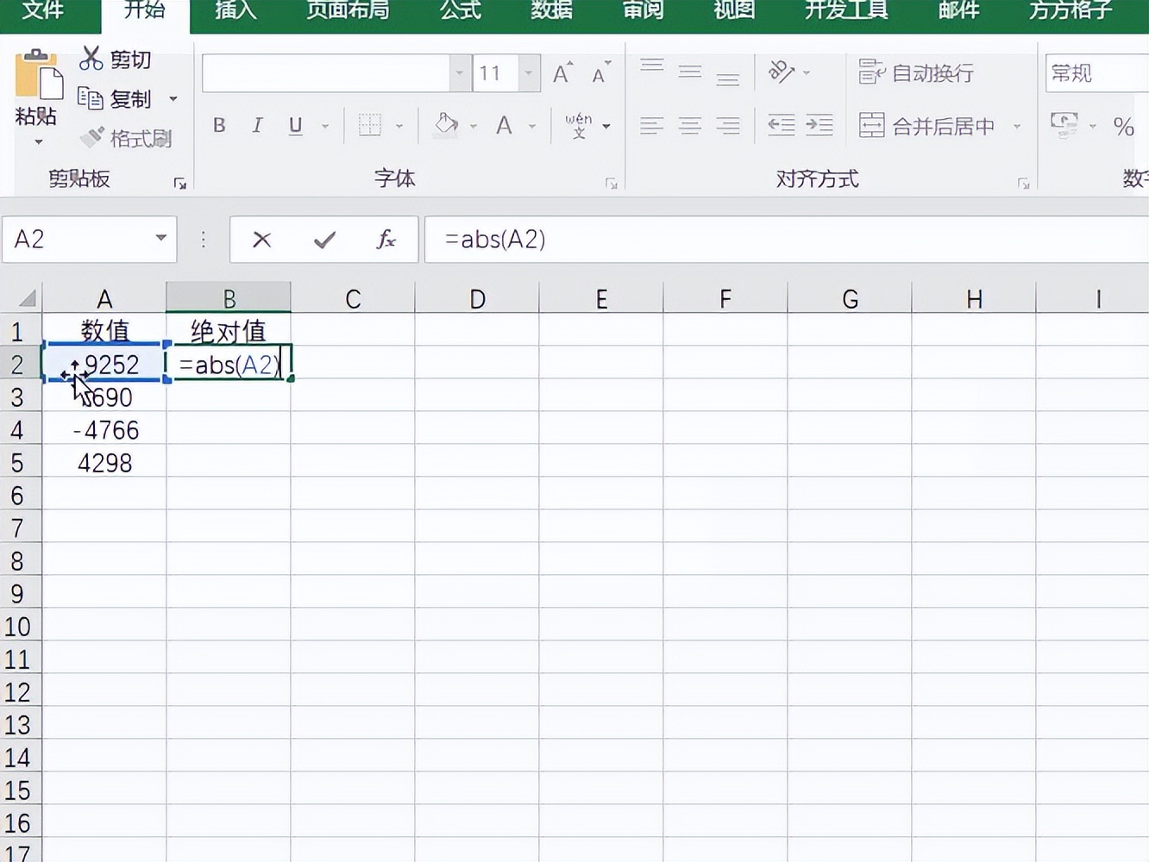Screen dimensions: 1149x862
Task: Select the Cut (剪切) icon
Action: [x=91, y=59]
